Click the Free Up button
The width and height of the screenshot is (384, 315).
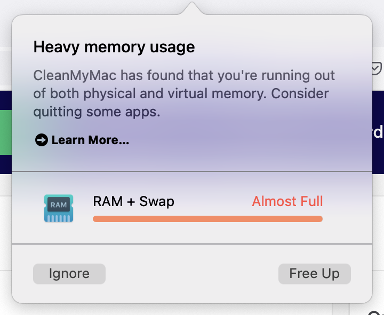tap(315, 274)
